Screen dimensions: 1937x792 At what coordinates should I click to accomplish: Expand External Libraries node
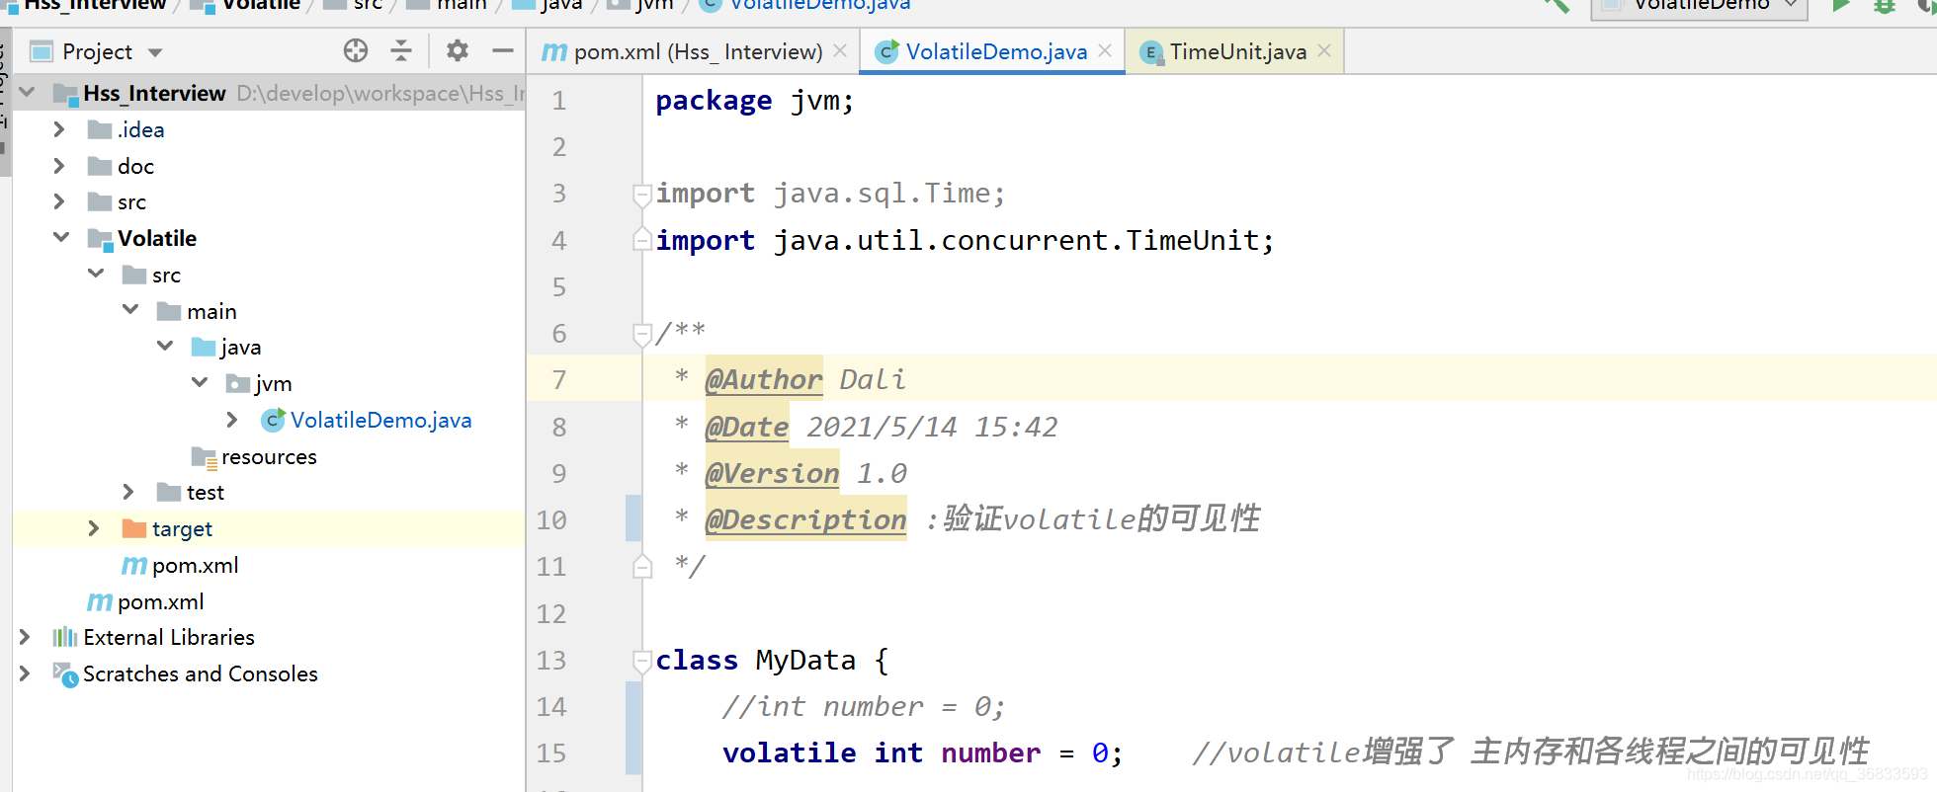(25, 637)
